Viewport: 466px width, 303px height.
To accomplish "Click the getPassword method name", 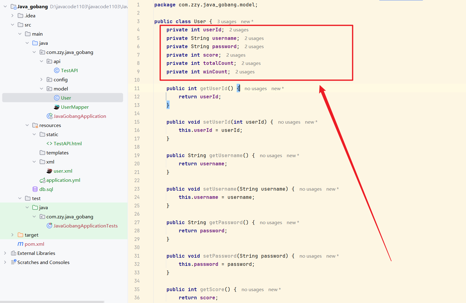I will click(226, 222).
